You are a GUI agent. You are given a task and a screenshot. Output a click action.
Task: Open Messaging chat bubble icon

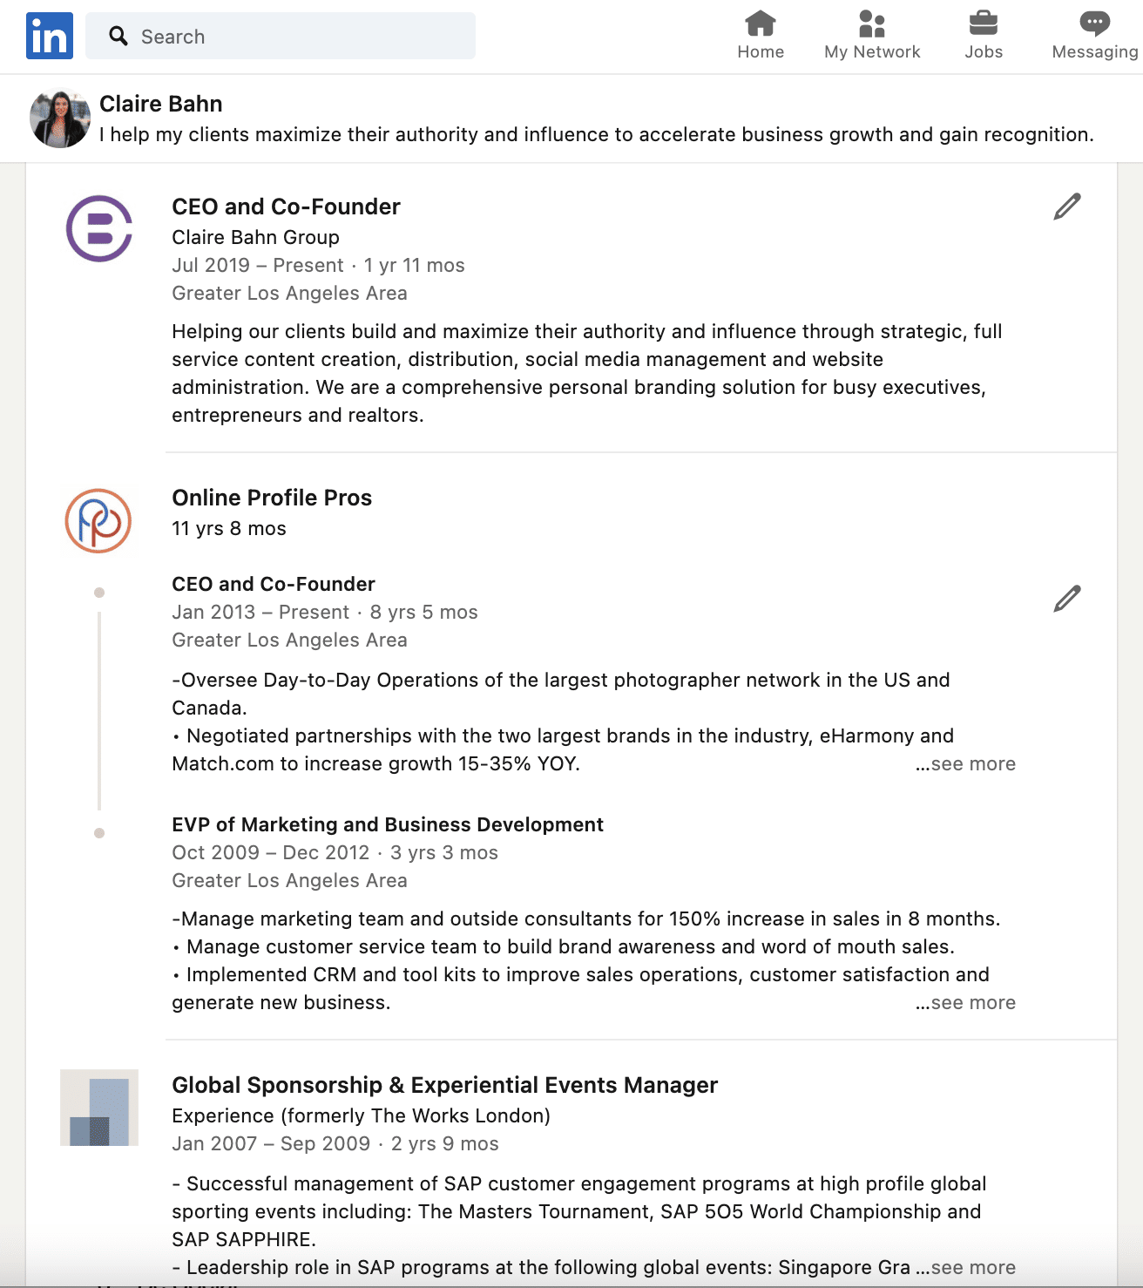click(1094, 24)
